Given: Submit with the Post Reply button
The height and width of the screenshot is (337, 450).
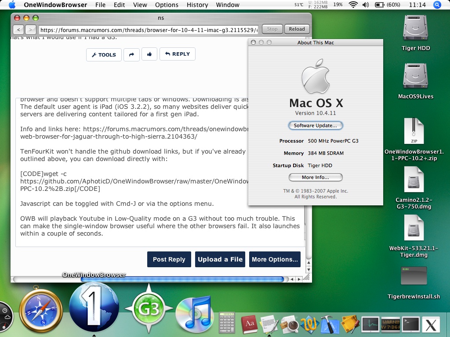Looking at the screenshot, I should tap(169, 259).
